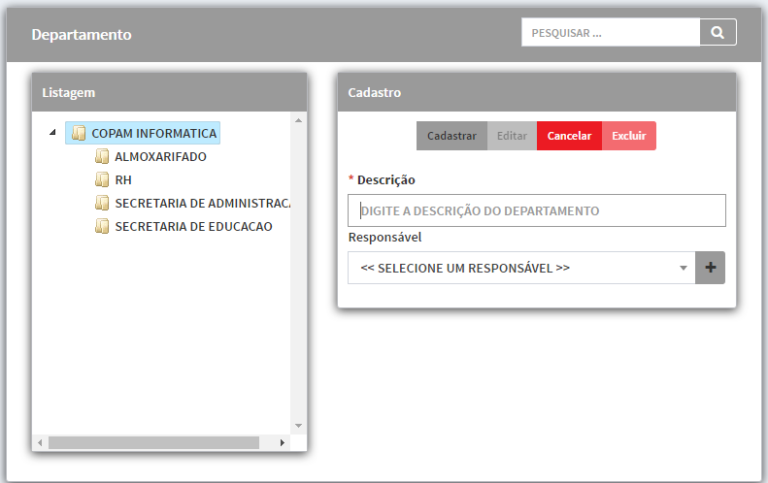Click the Excluir button

click(629, 136)
